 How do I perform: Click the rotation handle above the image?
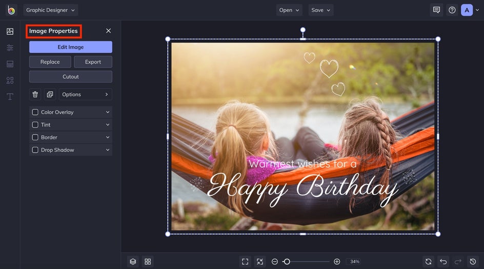pos(303,30)
